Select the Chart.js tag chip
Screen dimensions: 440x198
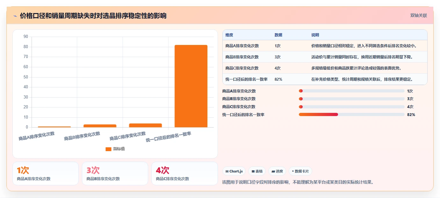click(x=234, y=171)
